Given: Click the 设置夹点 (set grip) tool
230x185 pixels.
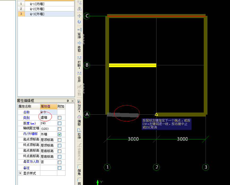Looking at the screenshot, I should (x=79, y=152).
